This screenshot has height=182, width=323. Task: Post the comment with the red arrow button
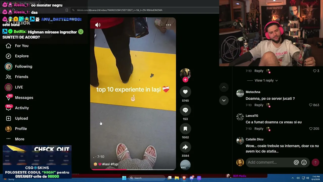[315, 163]
